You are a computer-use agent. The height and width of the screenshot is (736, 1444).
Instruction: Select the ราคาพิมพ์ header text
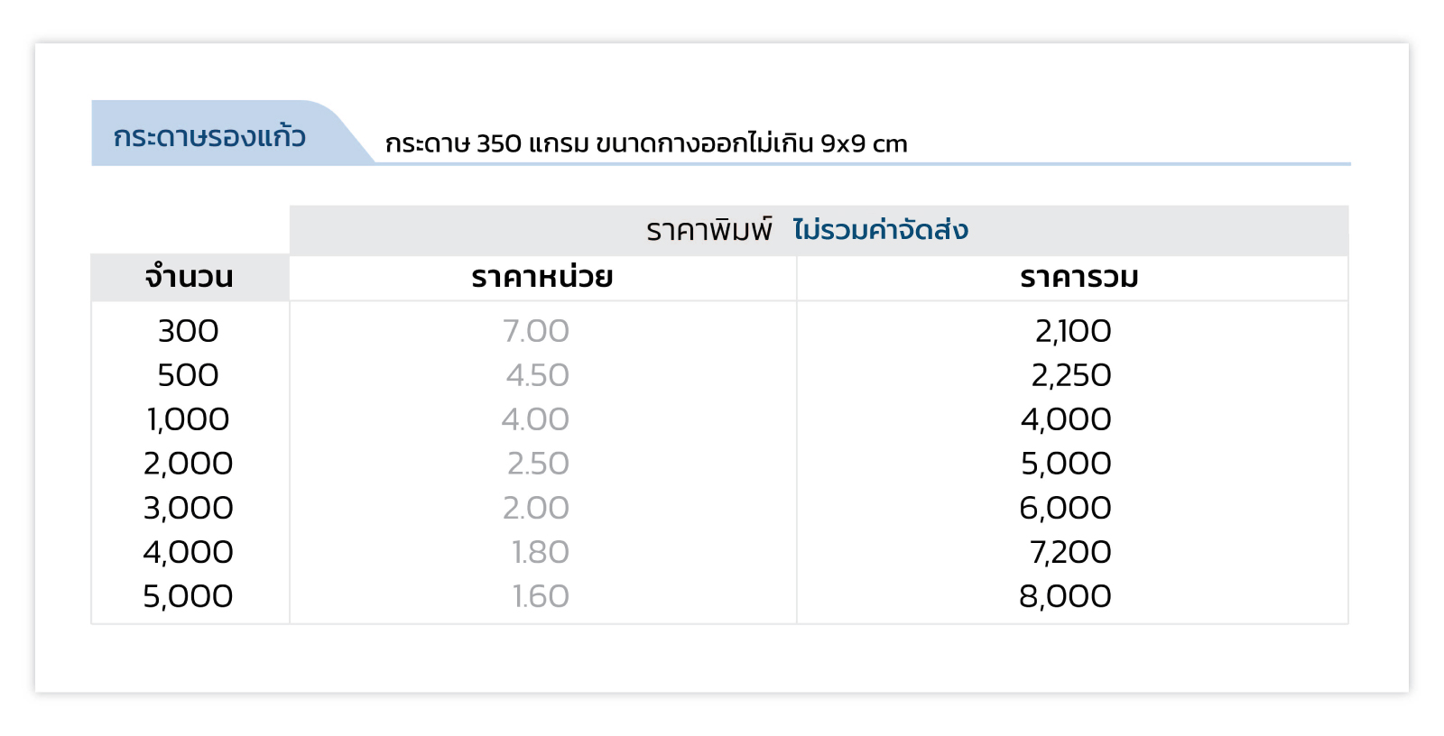pyautogui.click(x=709, y=230)
